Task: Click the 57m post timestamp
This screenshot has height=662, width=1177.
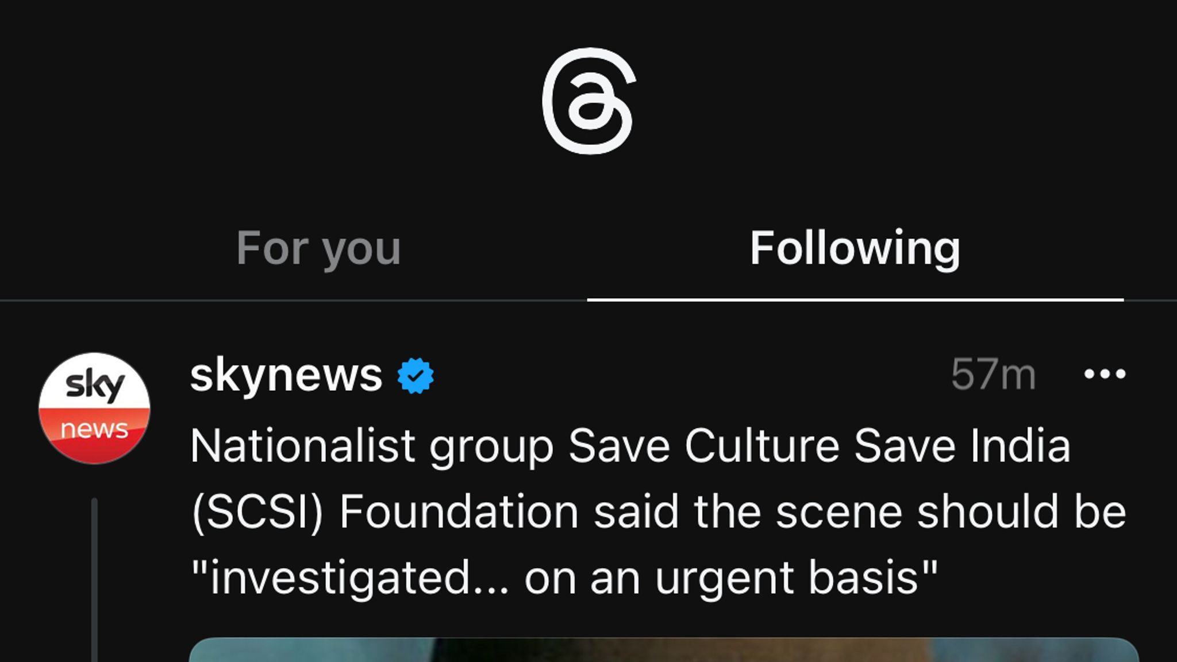Action: 993,375
